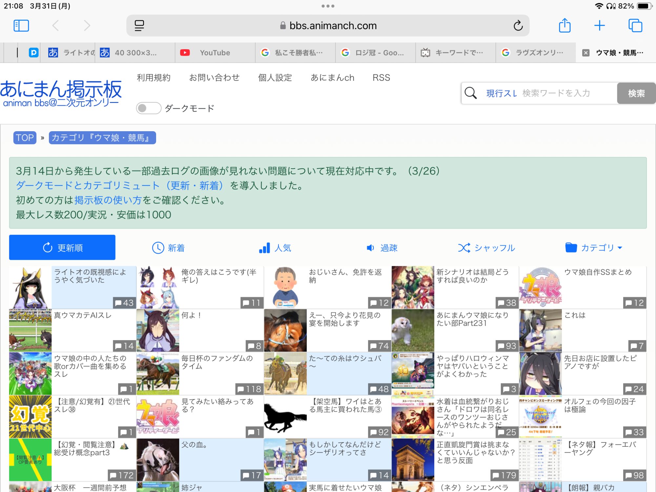Screen dimensions: 656x492
Task: Open the 掲示板の使い方 link
Action: coord(108,200)
